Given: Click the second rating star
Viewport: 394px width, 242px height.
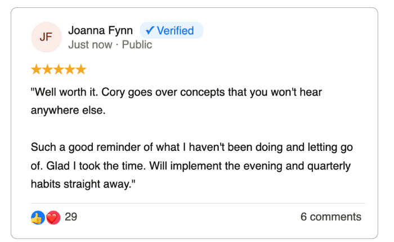Looking at the screenshot, I should tap(48, 69).
